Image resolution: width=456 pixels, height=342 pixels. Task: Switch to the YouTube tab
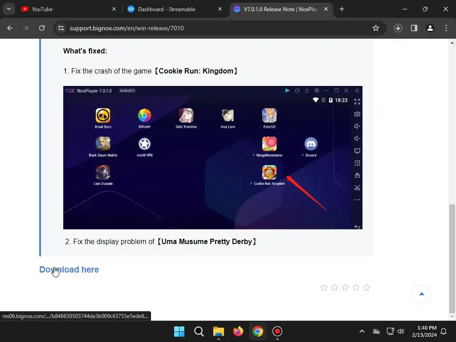pyautogui.click(x=68, y=9)
